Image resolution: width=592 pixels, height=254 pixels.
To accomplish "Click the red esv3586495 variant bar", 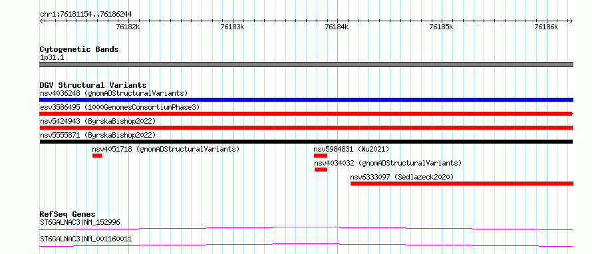I will coord(306,114).
